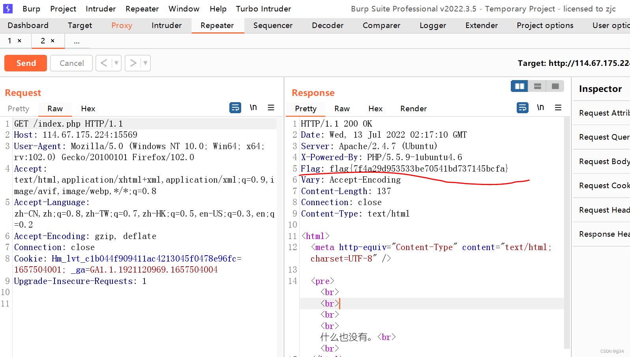
Task: Toggle word wrap icon in Response panel
Action: pos(523,107)
